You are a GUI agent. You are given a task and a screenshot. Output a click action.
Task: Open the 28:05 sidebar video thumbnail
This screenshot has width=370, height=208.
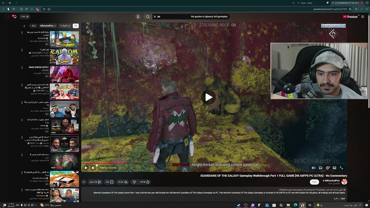64,39
